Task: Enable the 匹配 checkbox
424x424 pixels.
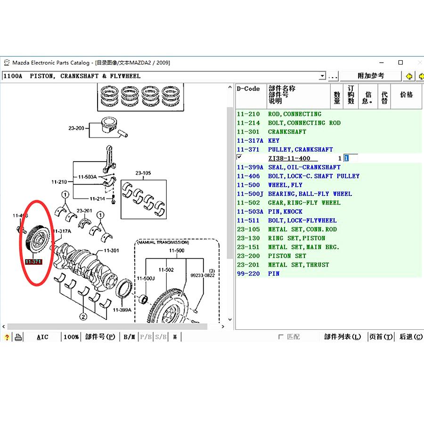Action: pyautogui.click(x=281, y=337)
